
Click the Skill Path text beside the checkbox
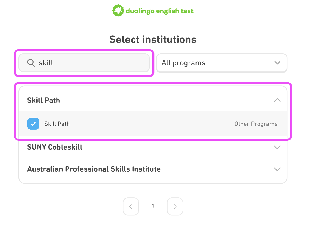[57, 124]
